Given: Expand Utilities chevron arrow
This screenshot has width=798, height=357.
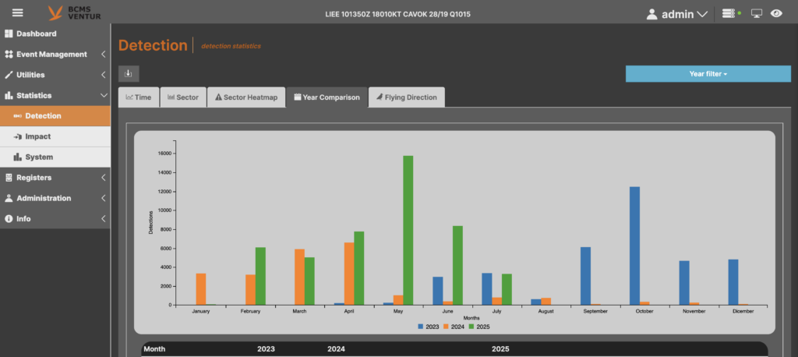Looking at the screenshot, I should click(x=104, y=75).
